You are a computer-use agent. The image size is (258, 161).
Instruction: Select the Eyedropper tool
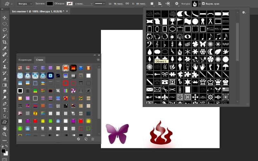(x=5, y=48)
